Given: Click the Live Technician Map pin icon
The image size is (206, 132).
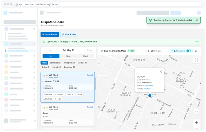Looking at the screenshot, I should (102, 51).
